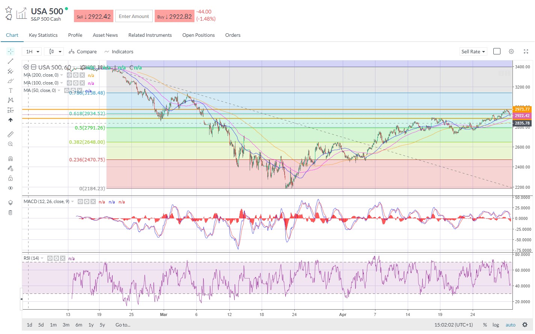Enter fullscreen chart mode

point(526,52)
